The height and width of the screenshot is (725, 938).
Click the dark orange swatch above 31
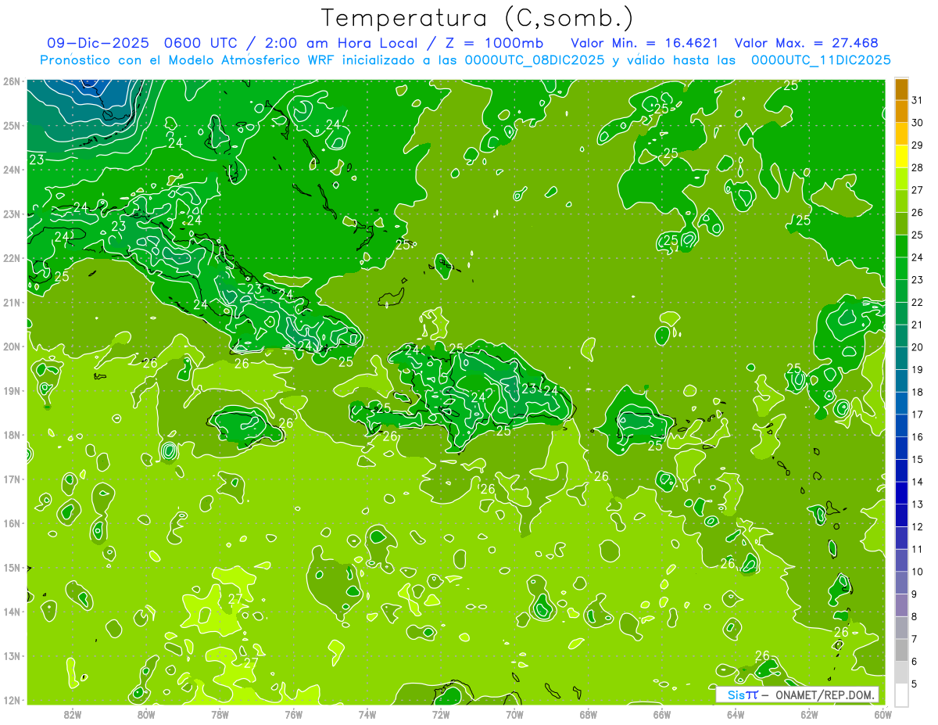click(901, 89)
